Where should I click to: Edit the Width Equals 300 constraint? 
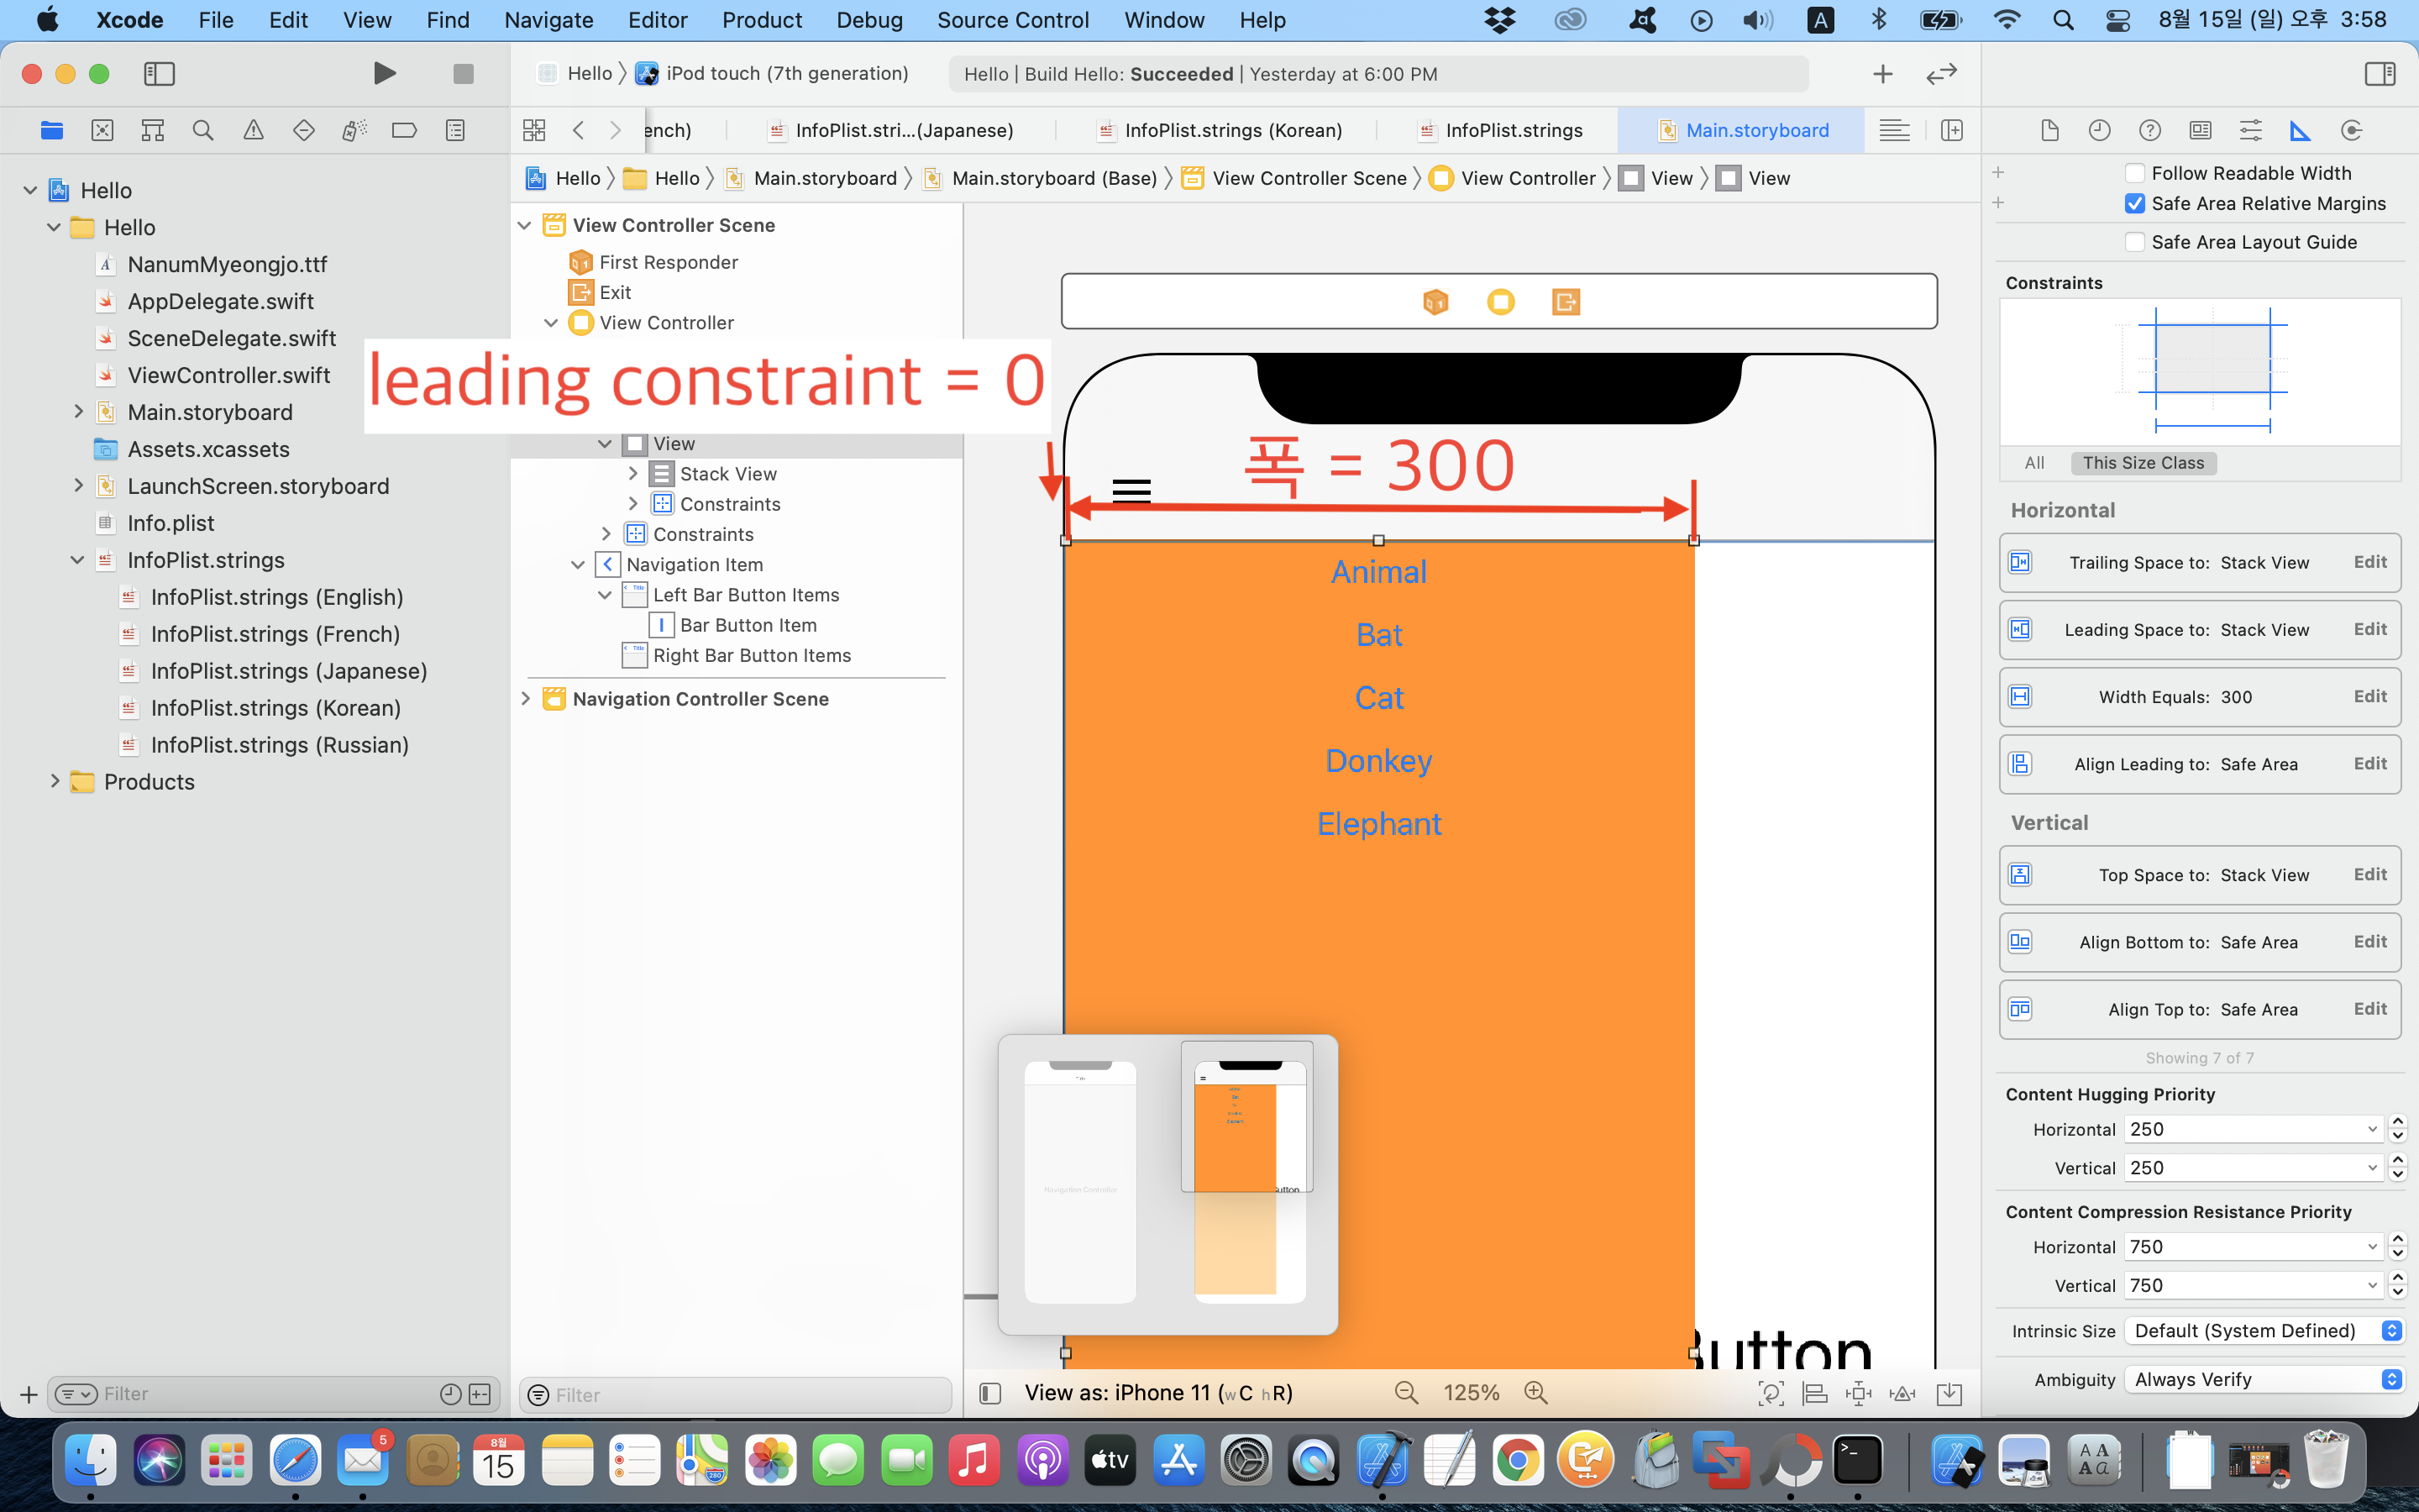pos(2369,697)
